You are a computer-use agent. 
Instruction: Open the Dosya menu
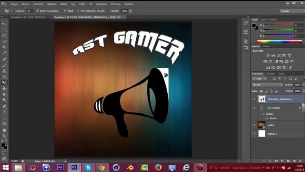14,4
